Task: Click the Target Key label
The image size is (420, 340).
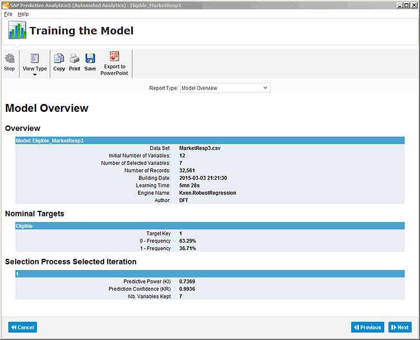Action: (x=158, y=234)
